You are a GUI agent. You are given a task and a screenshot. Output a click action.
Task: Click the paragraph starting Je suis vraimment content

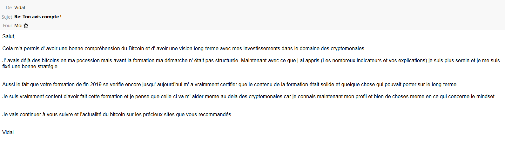pos(249,97)
